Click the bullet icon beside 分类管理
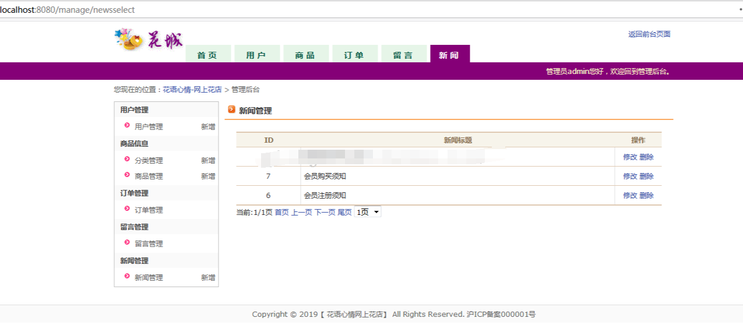The width and height of the screenshot is (743, 325). 127,159
